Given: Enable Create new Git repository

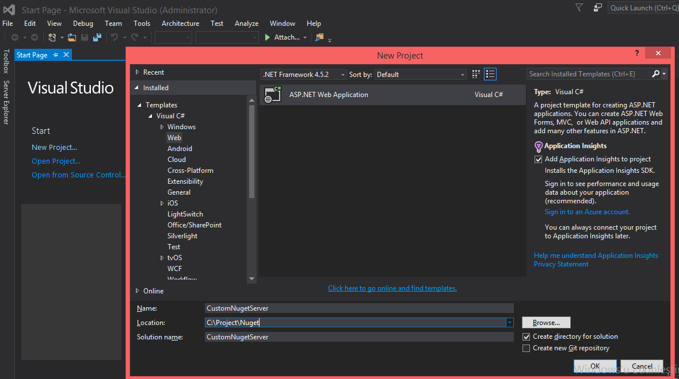Looking at the screenshot, I should [x=526, y=348].
